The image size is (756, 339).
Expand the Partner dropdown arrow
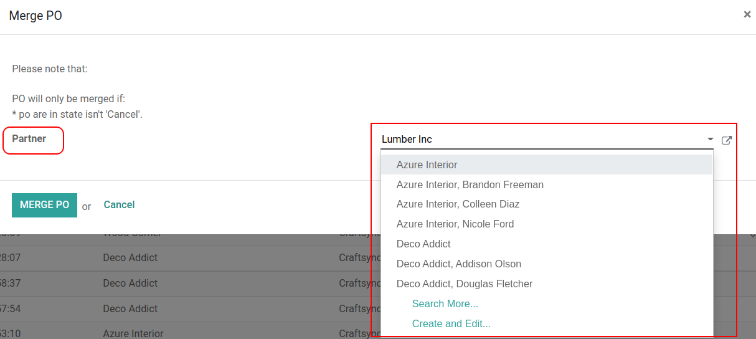(x=710, y=140)
